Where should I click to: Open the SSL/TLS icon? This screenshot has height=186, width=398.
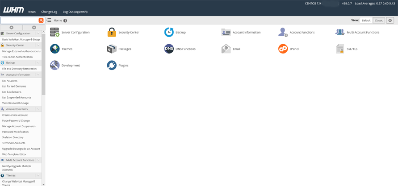pyautogui.click(x=340, y=49)
